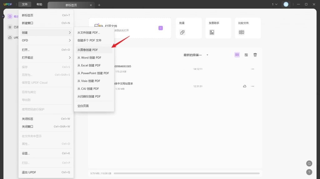Image resolution: width=320 pixels, height=179 pixels.
Task: Close the 新标签页 tab
Action: (91, 5)
